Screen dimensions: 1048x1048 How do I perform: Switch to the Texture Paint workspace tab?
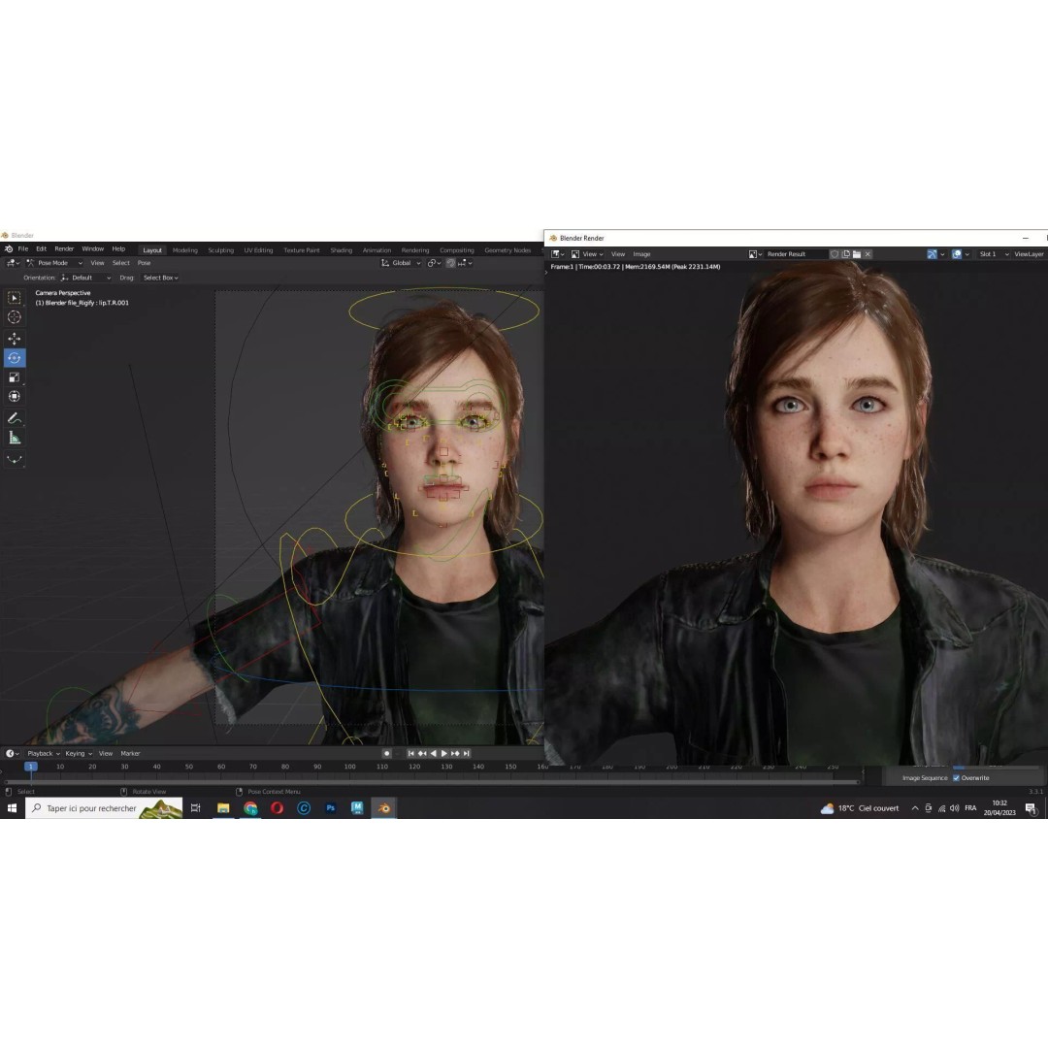coord(302,250)
